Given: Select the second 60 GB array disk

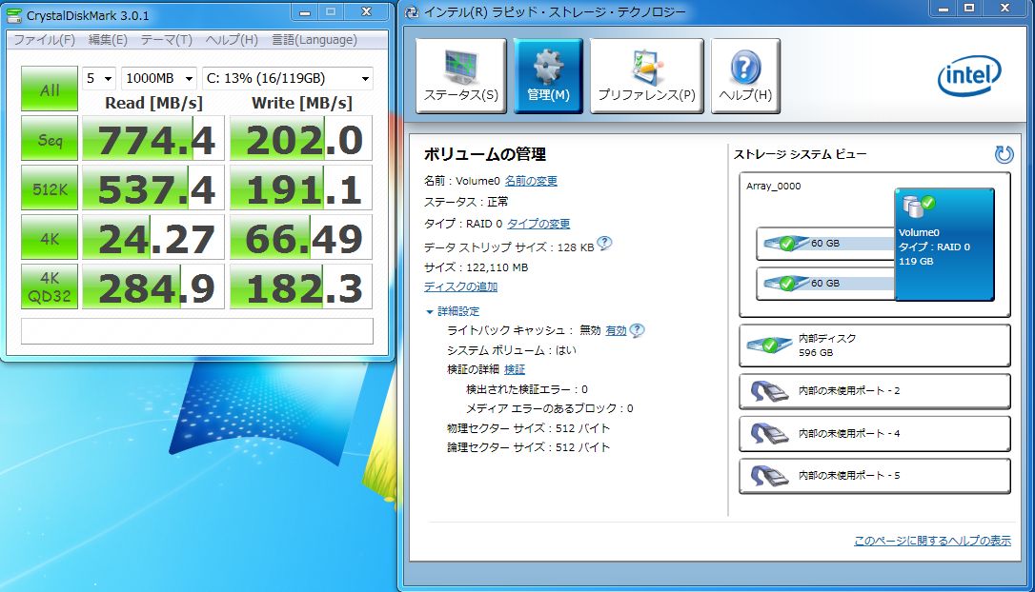Looking at the screenshot, I should (825, 284).
